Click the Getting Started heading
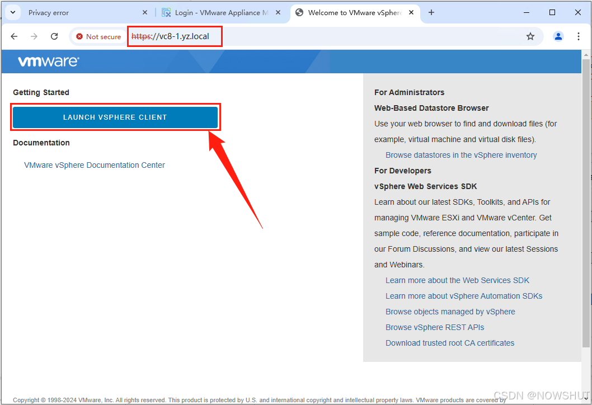This screenshot has width=592, height=405. (x=41, y=92)
